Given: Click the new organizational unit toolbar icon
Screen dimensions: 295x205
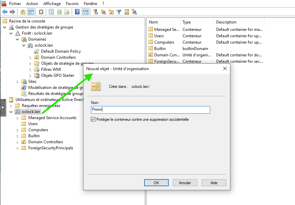Looking at the screenshot, I should coord(111,12).
